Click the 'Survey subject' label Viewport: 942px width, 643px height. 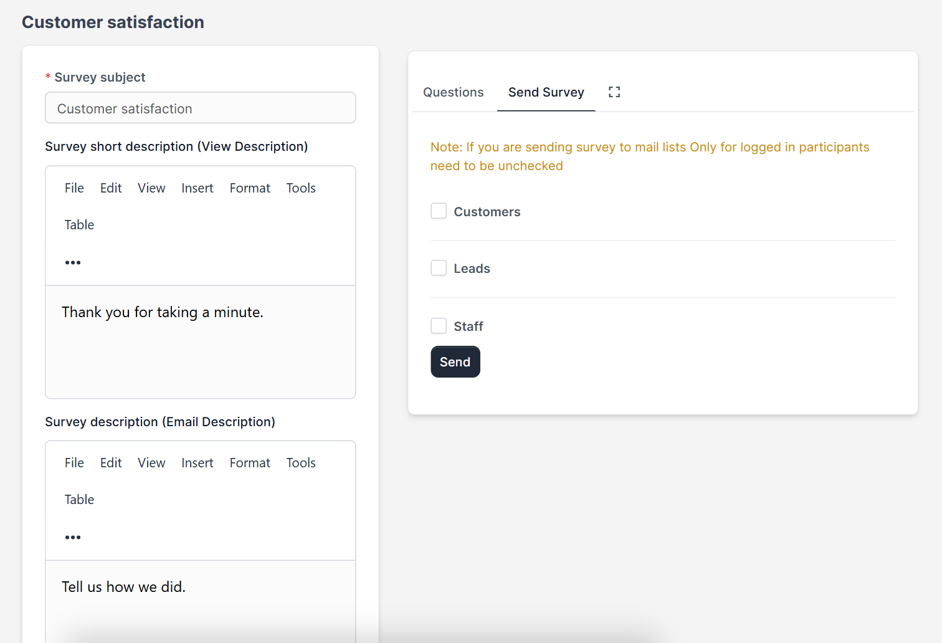(x=100, y=77)
